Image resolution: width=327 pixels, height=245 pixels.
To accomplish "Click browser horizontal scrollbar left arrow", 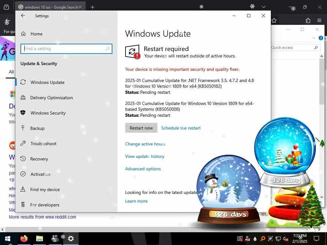I will 3,230.
